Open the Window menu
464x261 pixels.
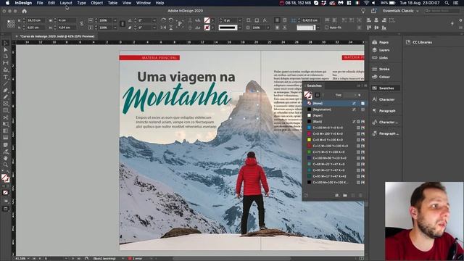pos(144,3)
